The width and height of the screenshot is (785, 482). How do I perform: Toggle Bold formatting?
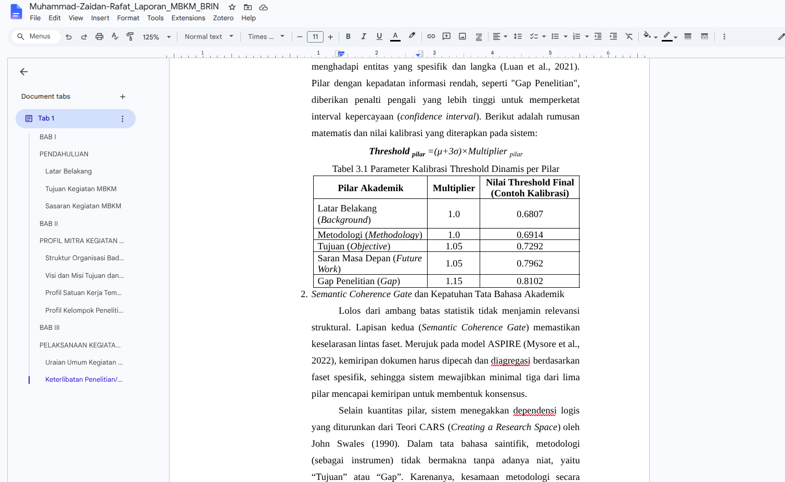[x=348, y=36]
